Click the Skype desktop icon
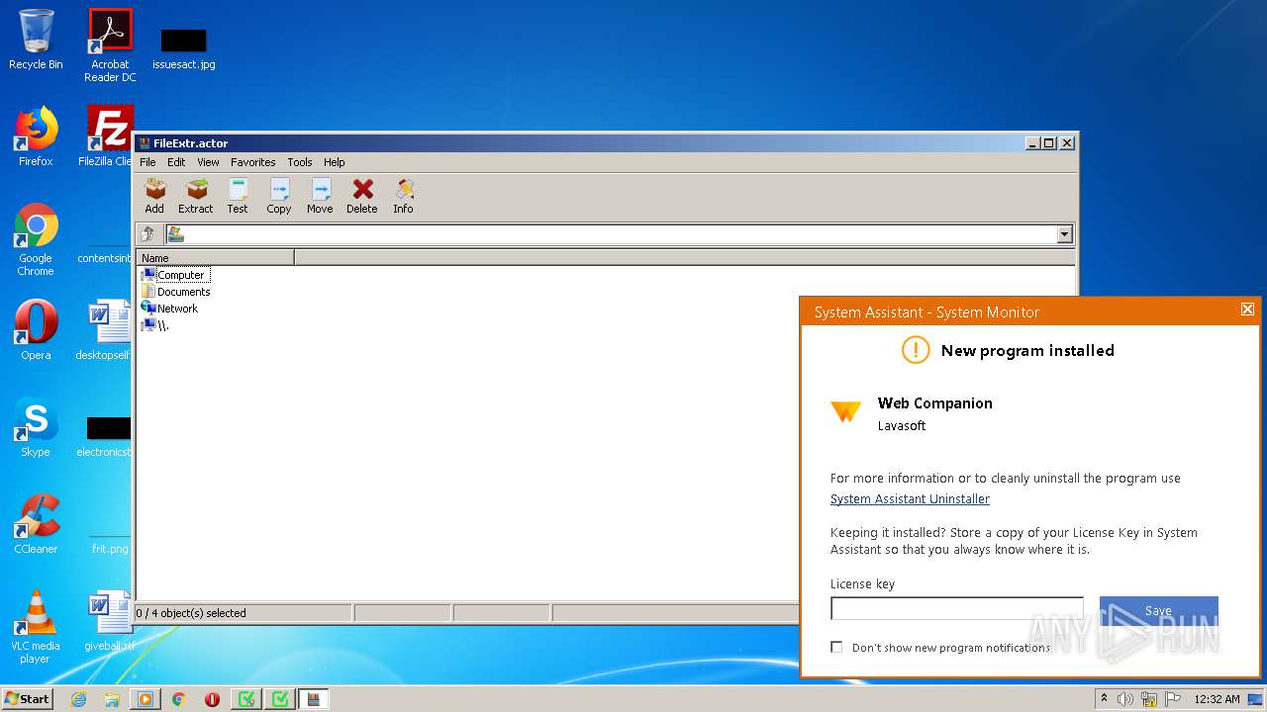This screenshot has height=712, width=1267. pyautogui.click(x=36, y=427)
